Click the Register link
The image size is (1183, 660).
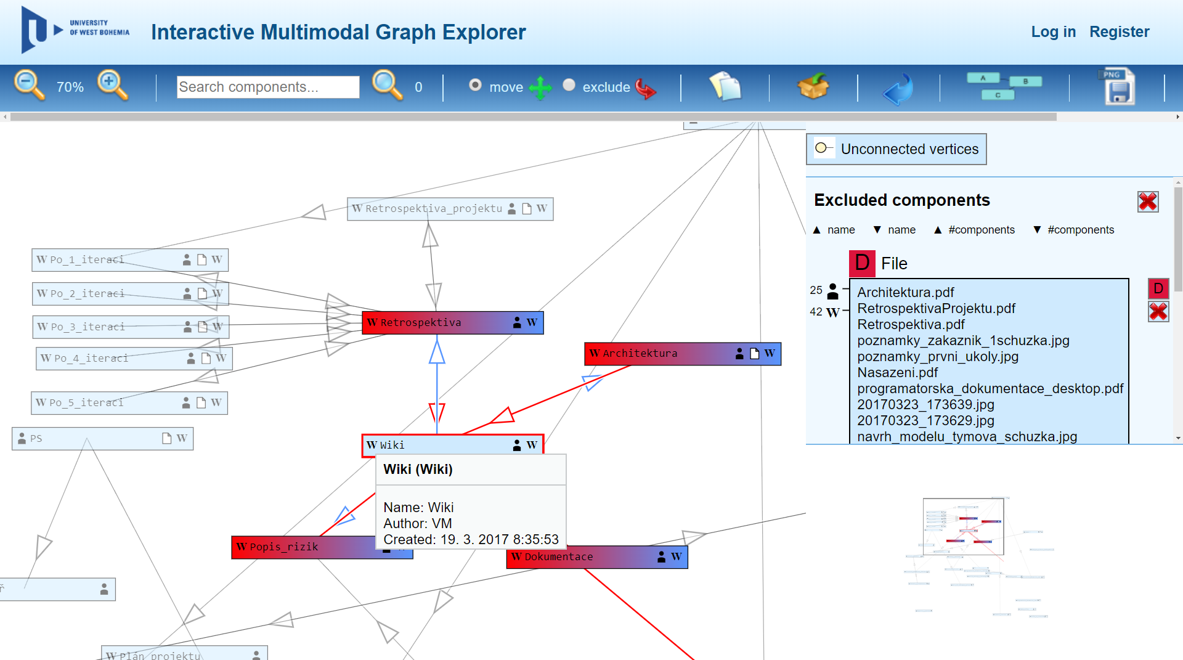click(x=1120, y=32)
